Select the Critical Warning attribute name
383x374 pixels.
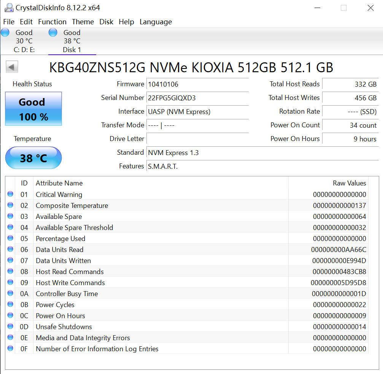[59, 195]
